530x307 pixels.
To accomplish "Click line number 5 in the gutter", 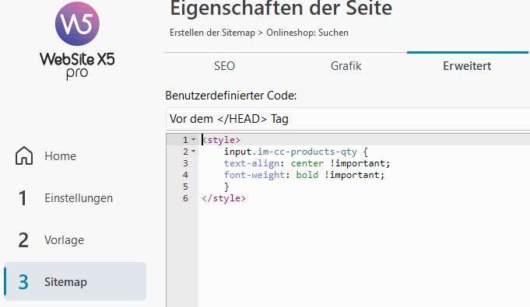I will pyautogui.click(x=185, y=187).
